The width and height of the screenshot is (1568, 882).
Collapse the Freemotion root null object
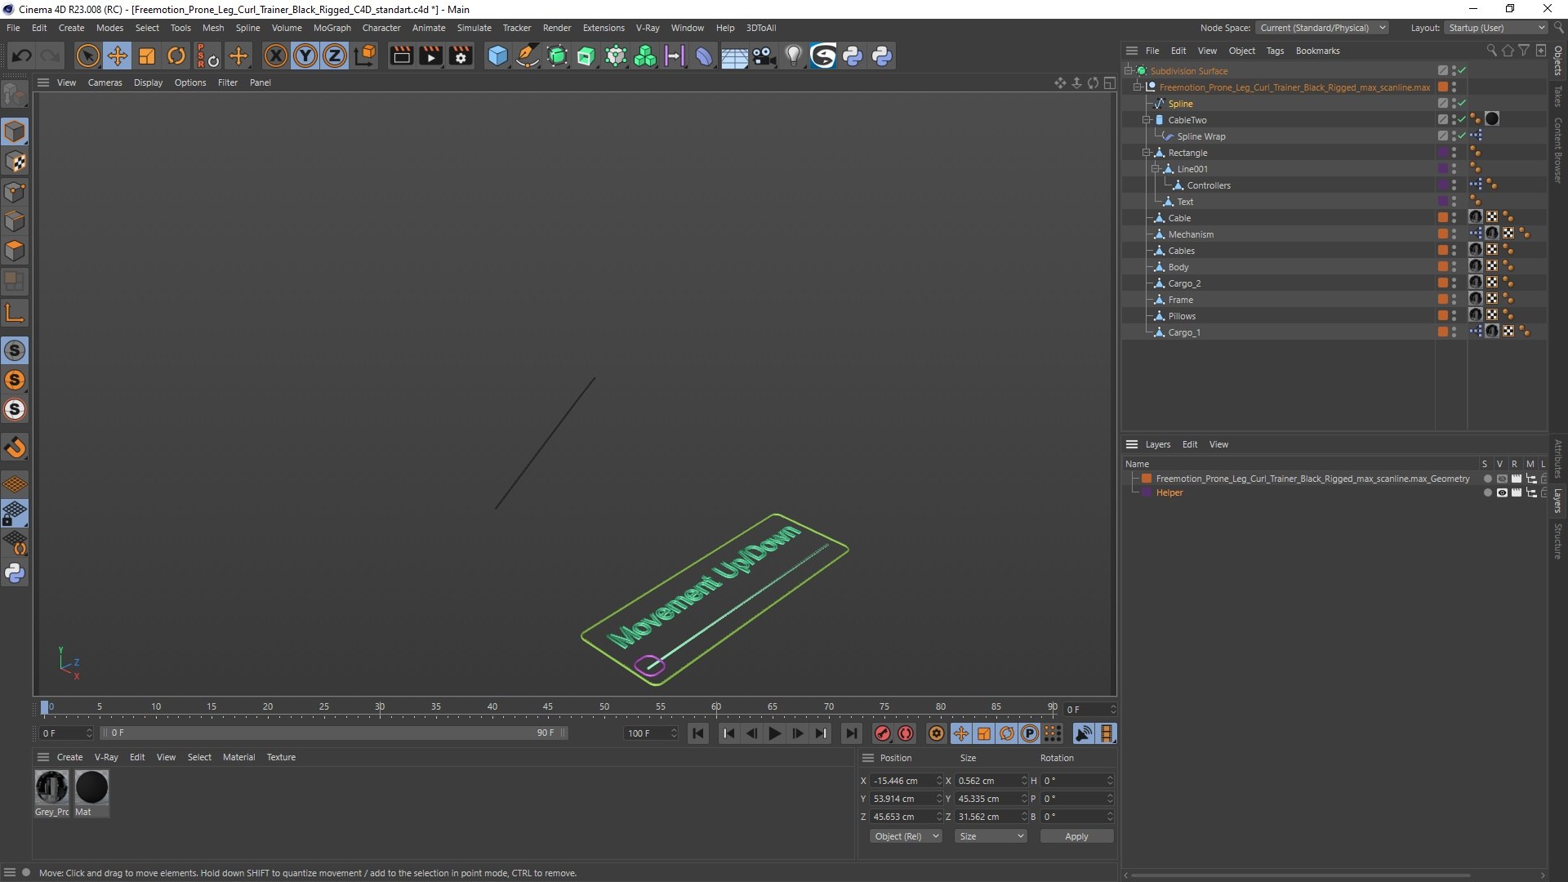(x=1138, y=87)
